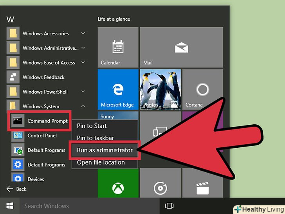The width and height of the screenshot is (285, 214).
Task: Click Default Programs gear icon
Action: click(18, 164)
